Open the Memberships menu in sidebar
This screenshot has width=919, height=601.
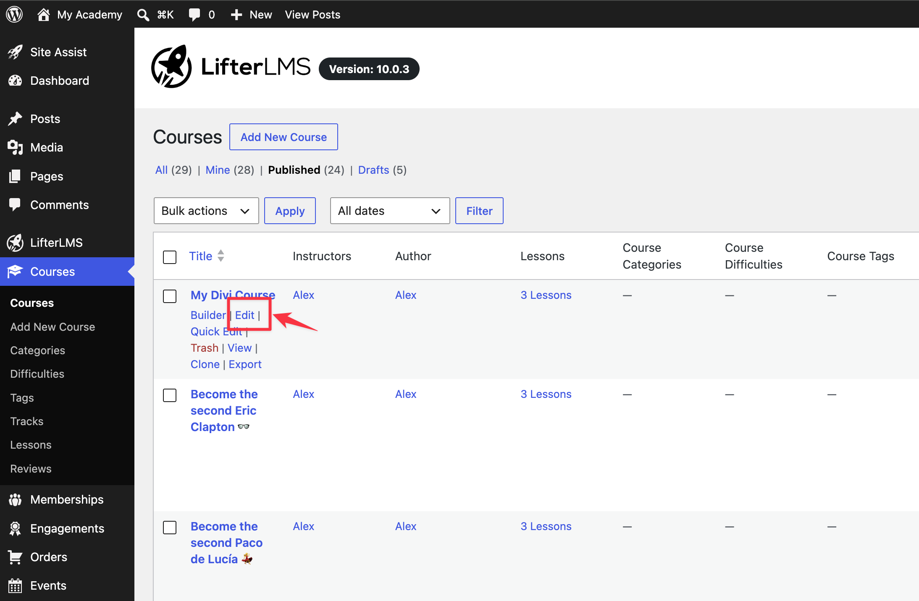point(67,499)
